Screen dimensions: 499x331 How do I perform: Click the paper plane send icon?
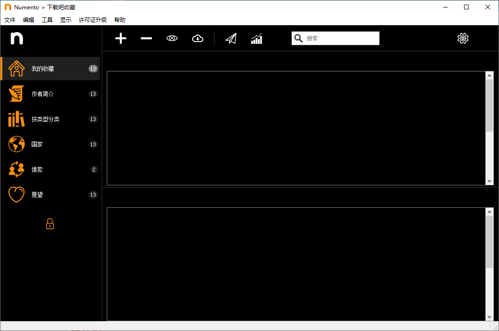[231, 39]
